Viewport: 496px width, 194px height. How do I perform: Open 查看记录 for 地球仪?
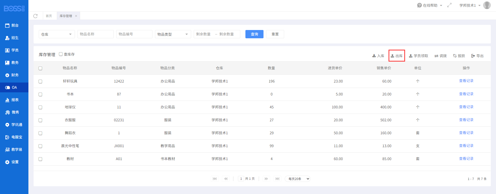click(x=466, y=107)
